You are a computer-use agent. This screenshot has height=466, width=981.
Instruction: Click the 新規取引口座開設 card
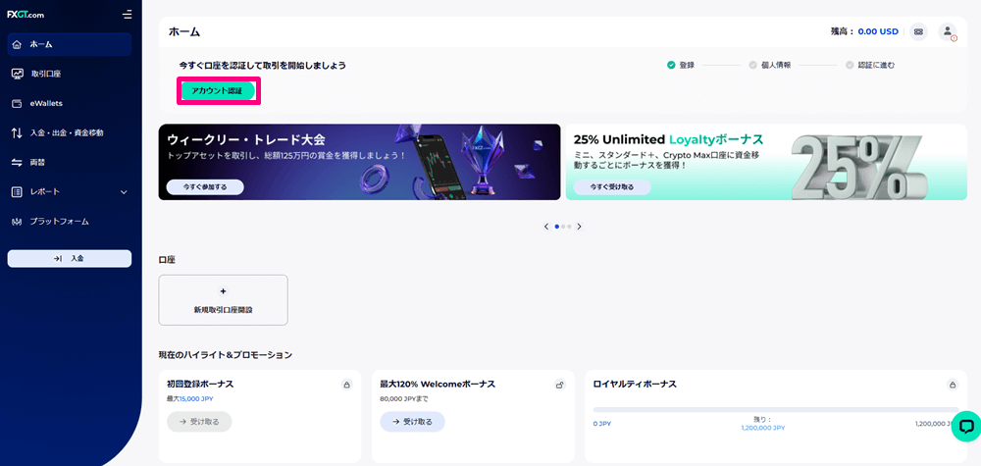224,300
